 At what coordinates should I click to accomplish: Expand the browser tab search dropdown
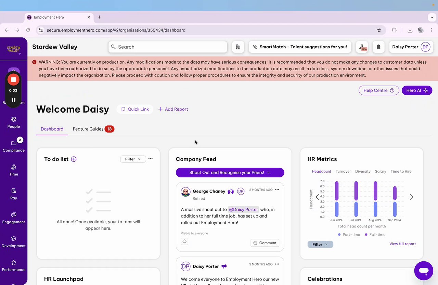click(x=432, y=17)
